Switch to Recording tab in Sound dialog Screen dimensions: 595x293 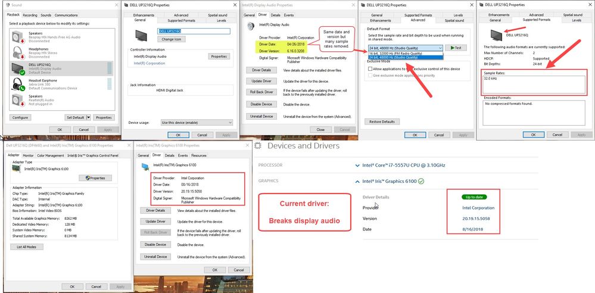[30, 15]
